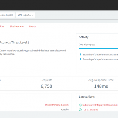
Task: Select the low-severity vulnerabilities description text
Action: point(33,52)
